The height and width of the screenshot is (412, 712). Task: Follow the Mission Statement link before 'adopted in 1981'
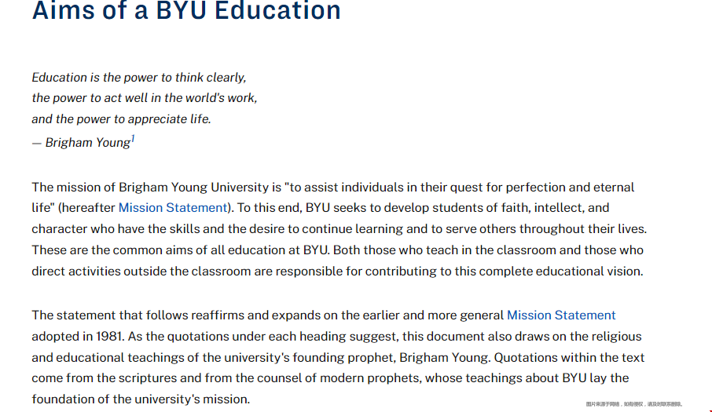pos(561,315)
